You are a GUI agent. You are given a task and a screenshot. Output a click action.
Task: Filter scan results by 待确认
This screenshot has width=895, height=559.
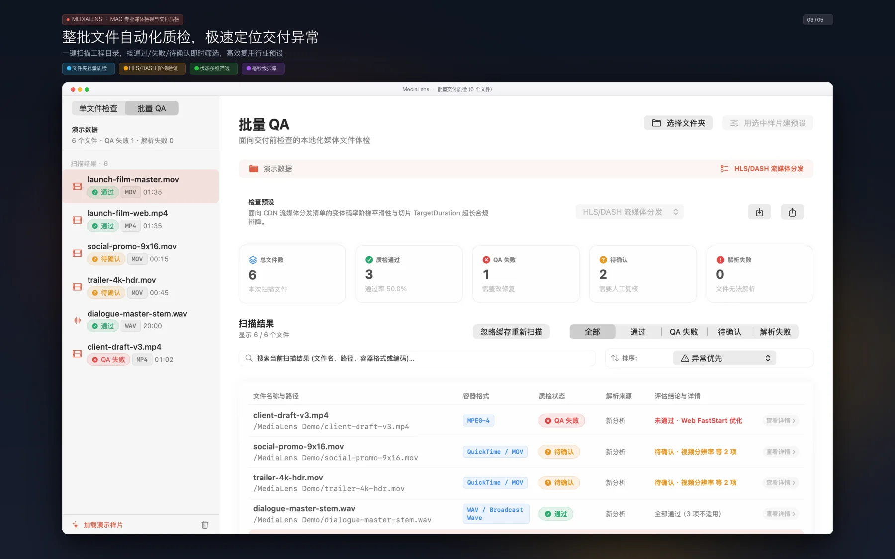[729, 332]
